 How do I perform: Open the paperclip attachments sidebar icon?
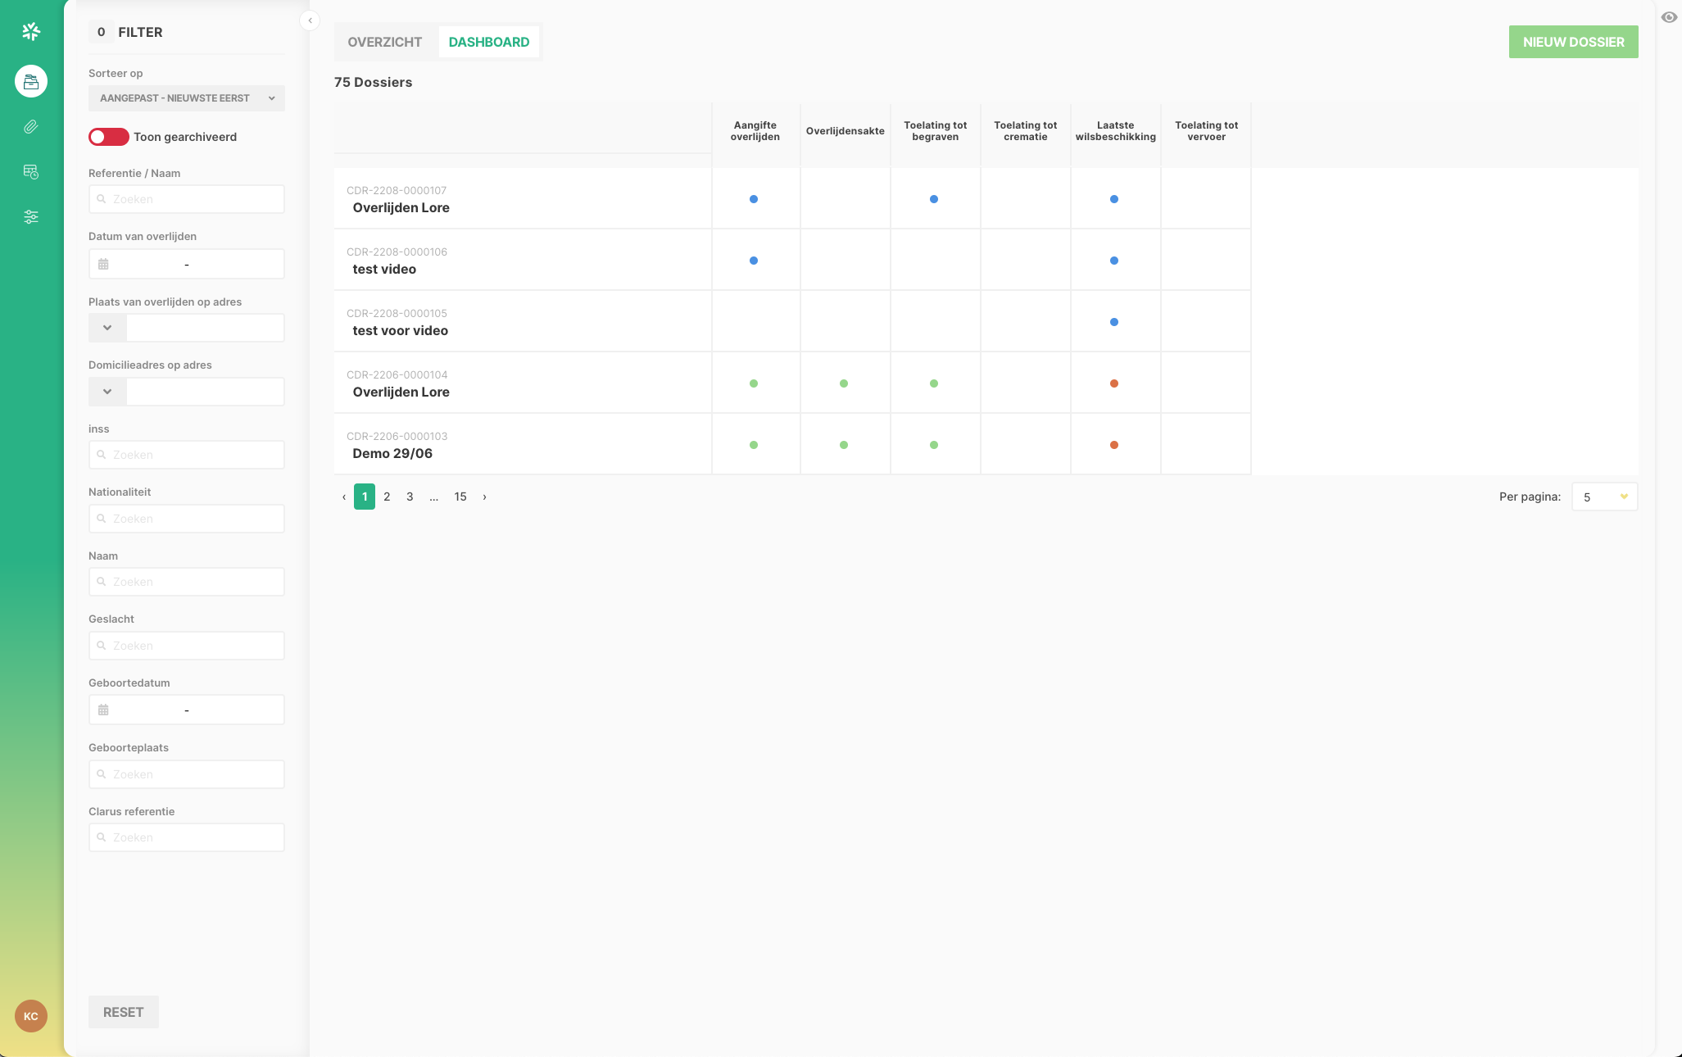(x=31, y=127)
